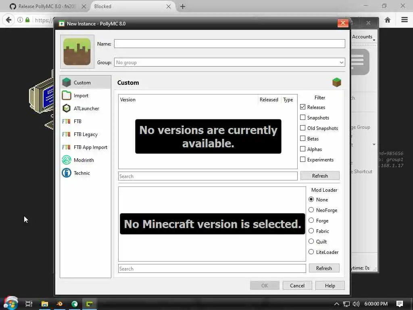Sort by the Type column header
413x310 pixels.
point(288,100)
